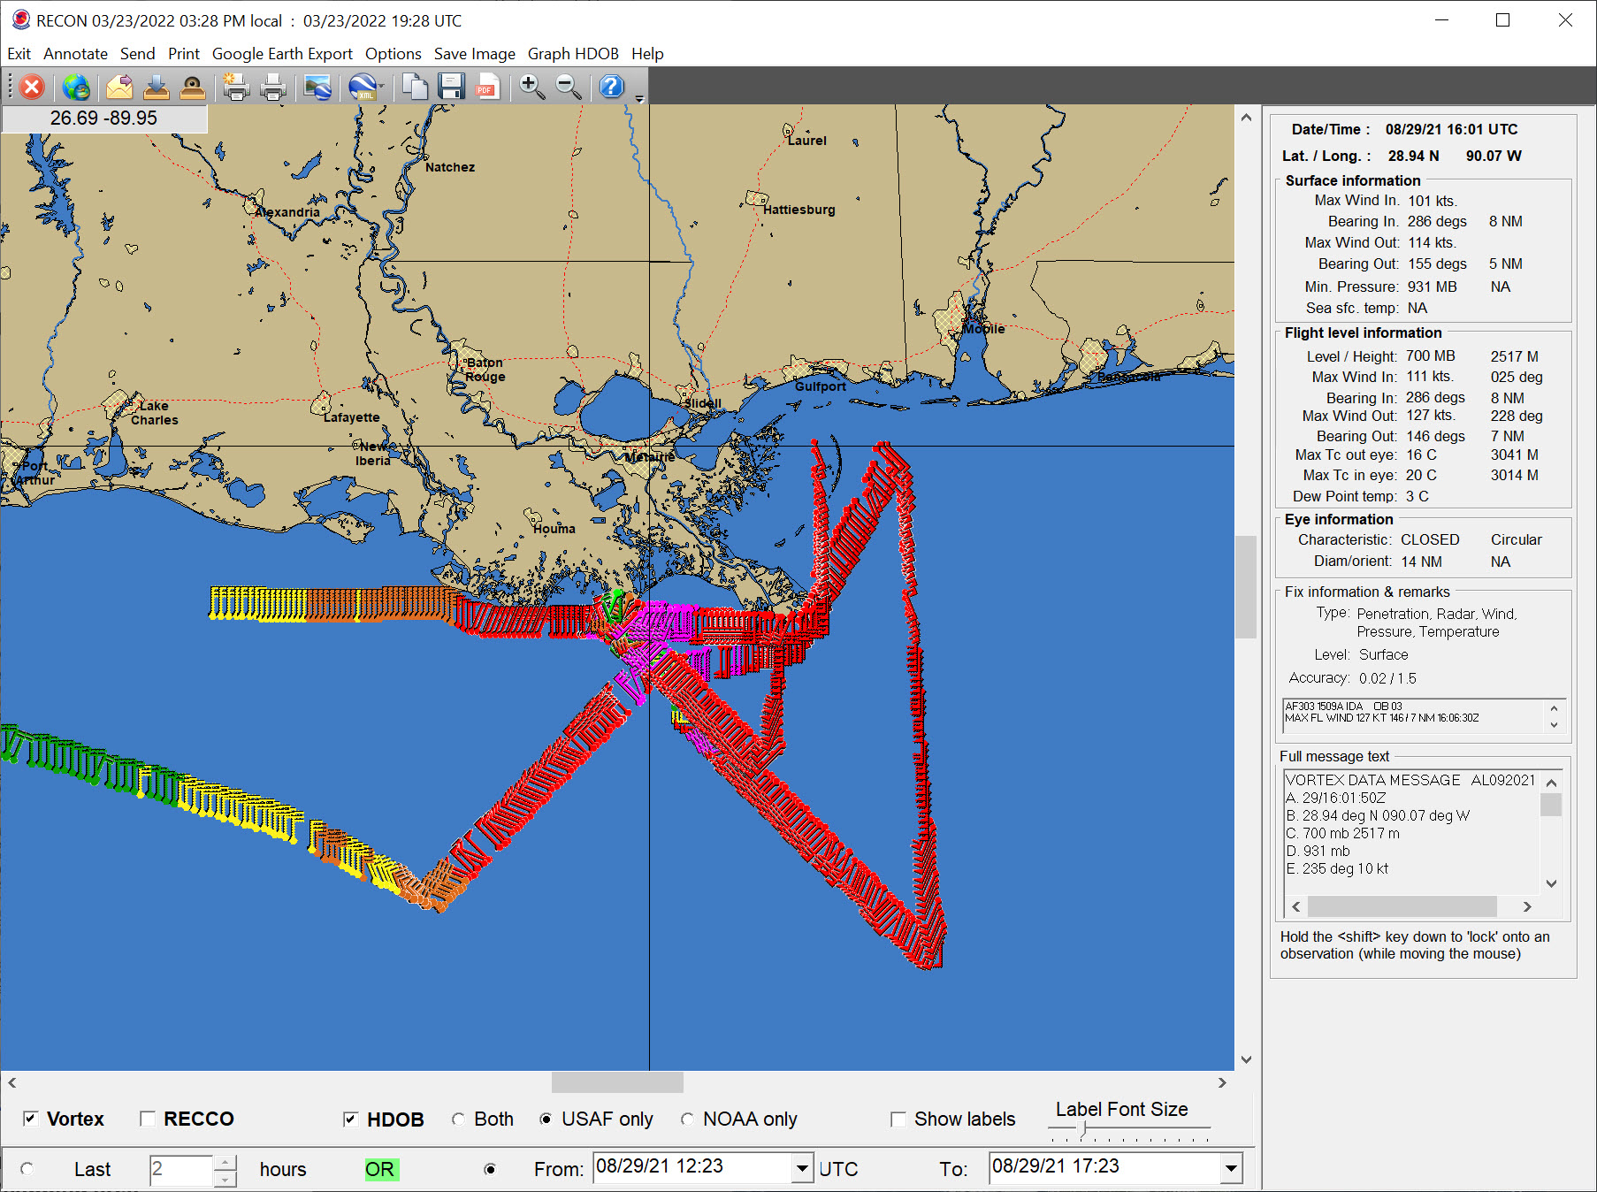Export to PDF using the PDF icon
The image size is (1597, 1192).
(487, 87)
